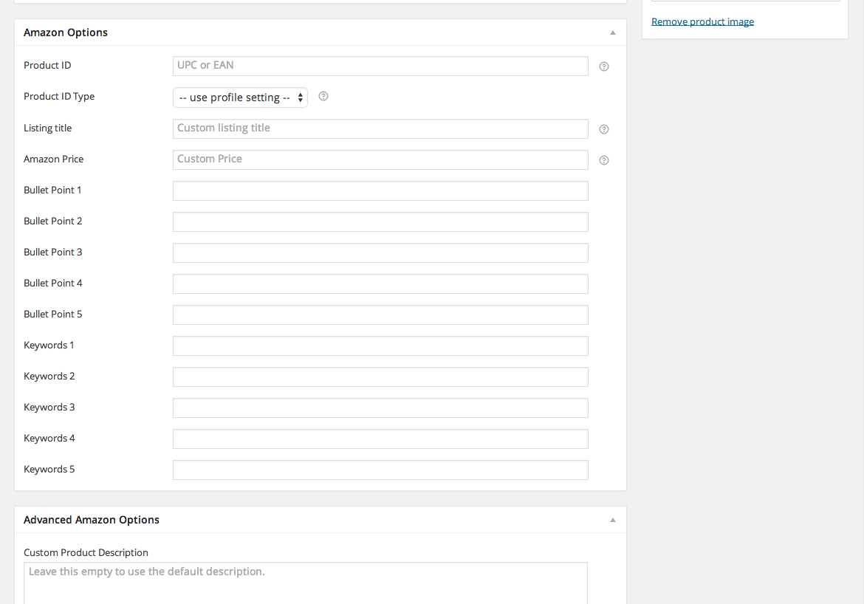Focus the Amazon Price input field
Screen dimensions: 864x604
(x=380, y=159)
